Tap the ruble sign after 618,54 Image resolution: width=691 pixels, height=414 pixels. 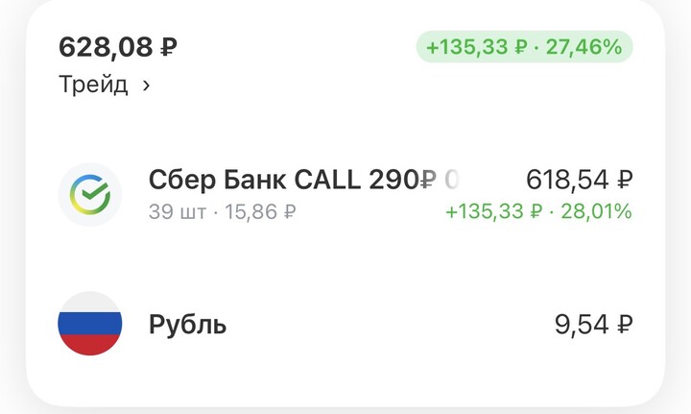pos(625,180)
